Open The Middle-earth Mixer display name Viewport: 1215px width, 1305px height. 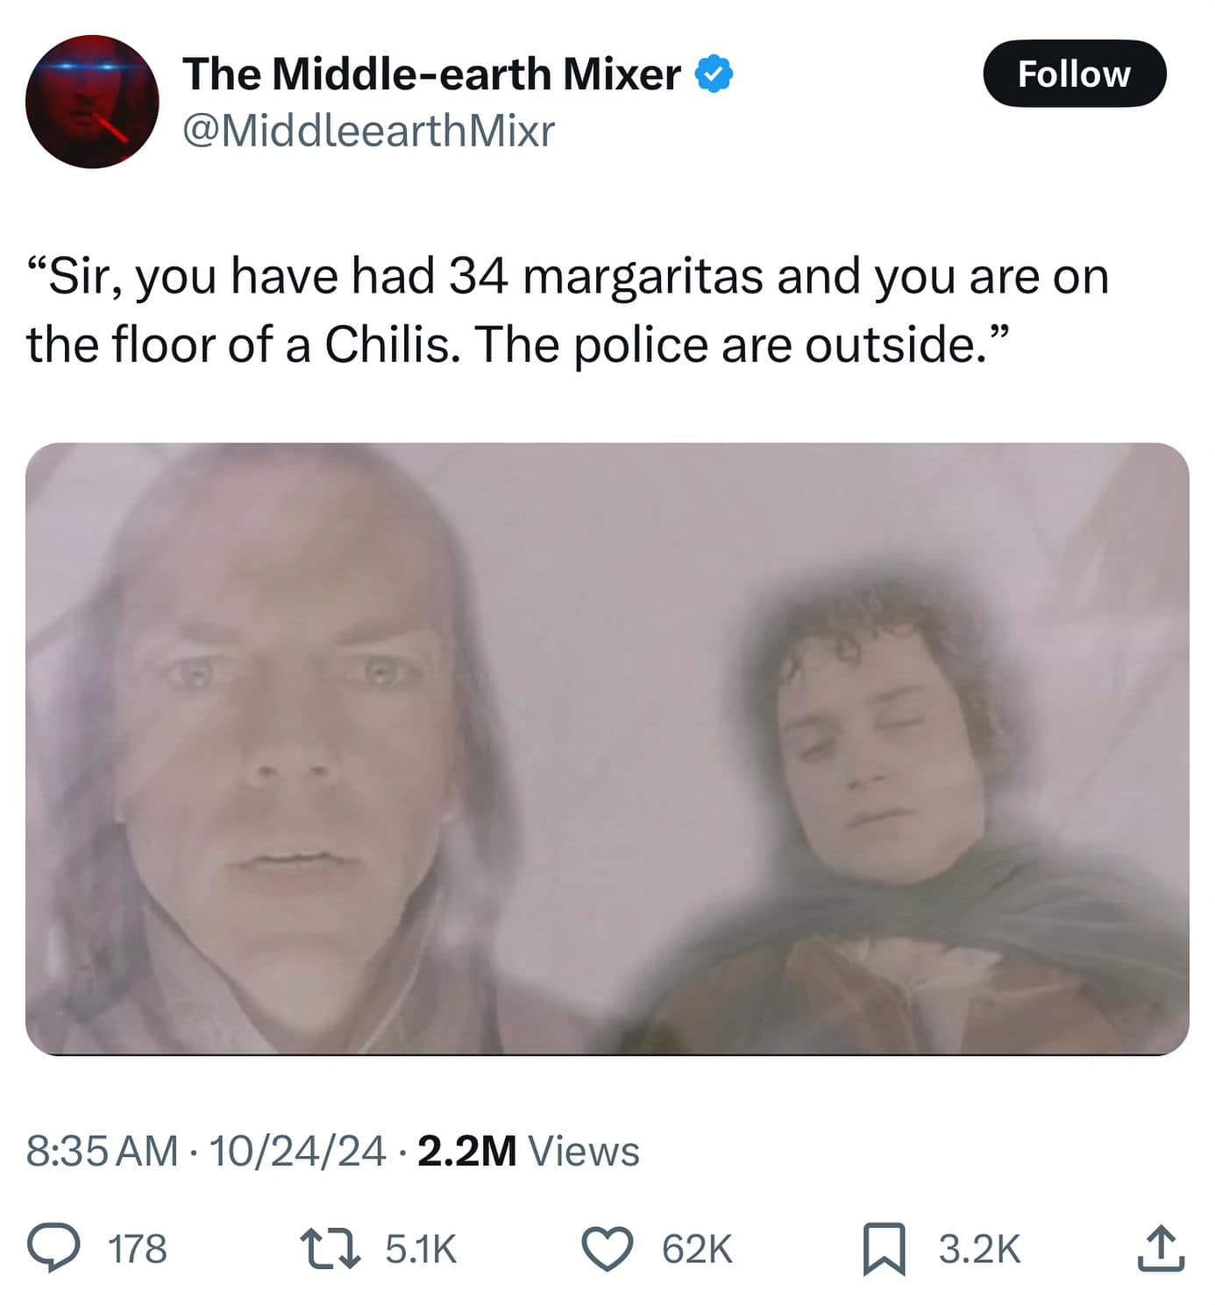pyautogui.click(x=431, y=74)
